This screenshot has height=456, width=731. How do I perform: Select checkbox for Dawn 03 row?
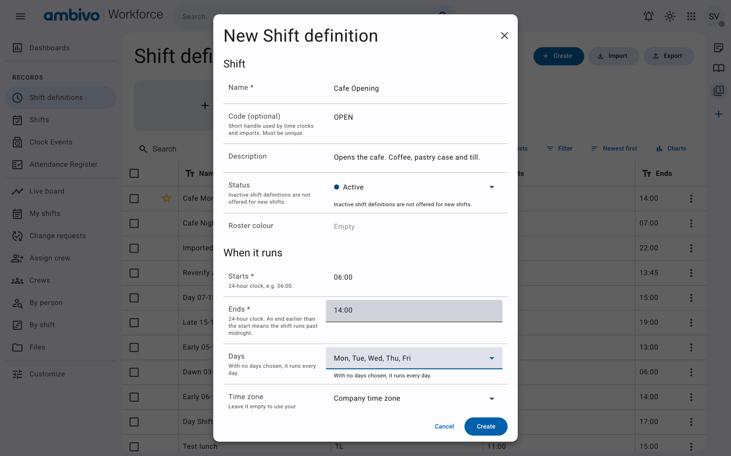coord(134,372)
